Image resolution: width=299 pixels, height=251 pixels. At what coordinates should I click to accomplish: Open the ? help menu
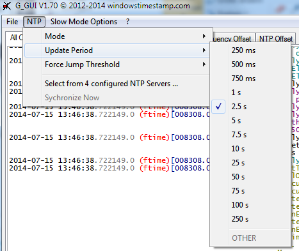127,22
